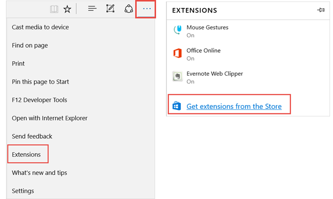Follow Get extensions from the Store link
Screen dimensions: 333x199
(234, 106)
